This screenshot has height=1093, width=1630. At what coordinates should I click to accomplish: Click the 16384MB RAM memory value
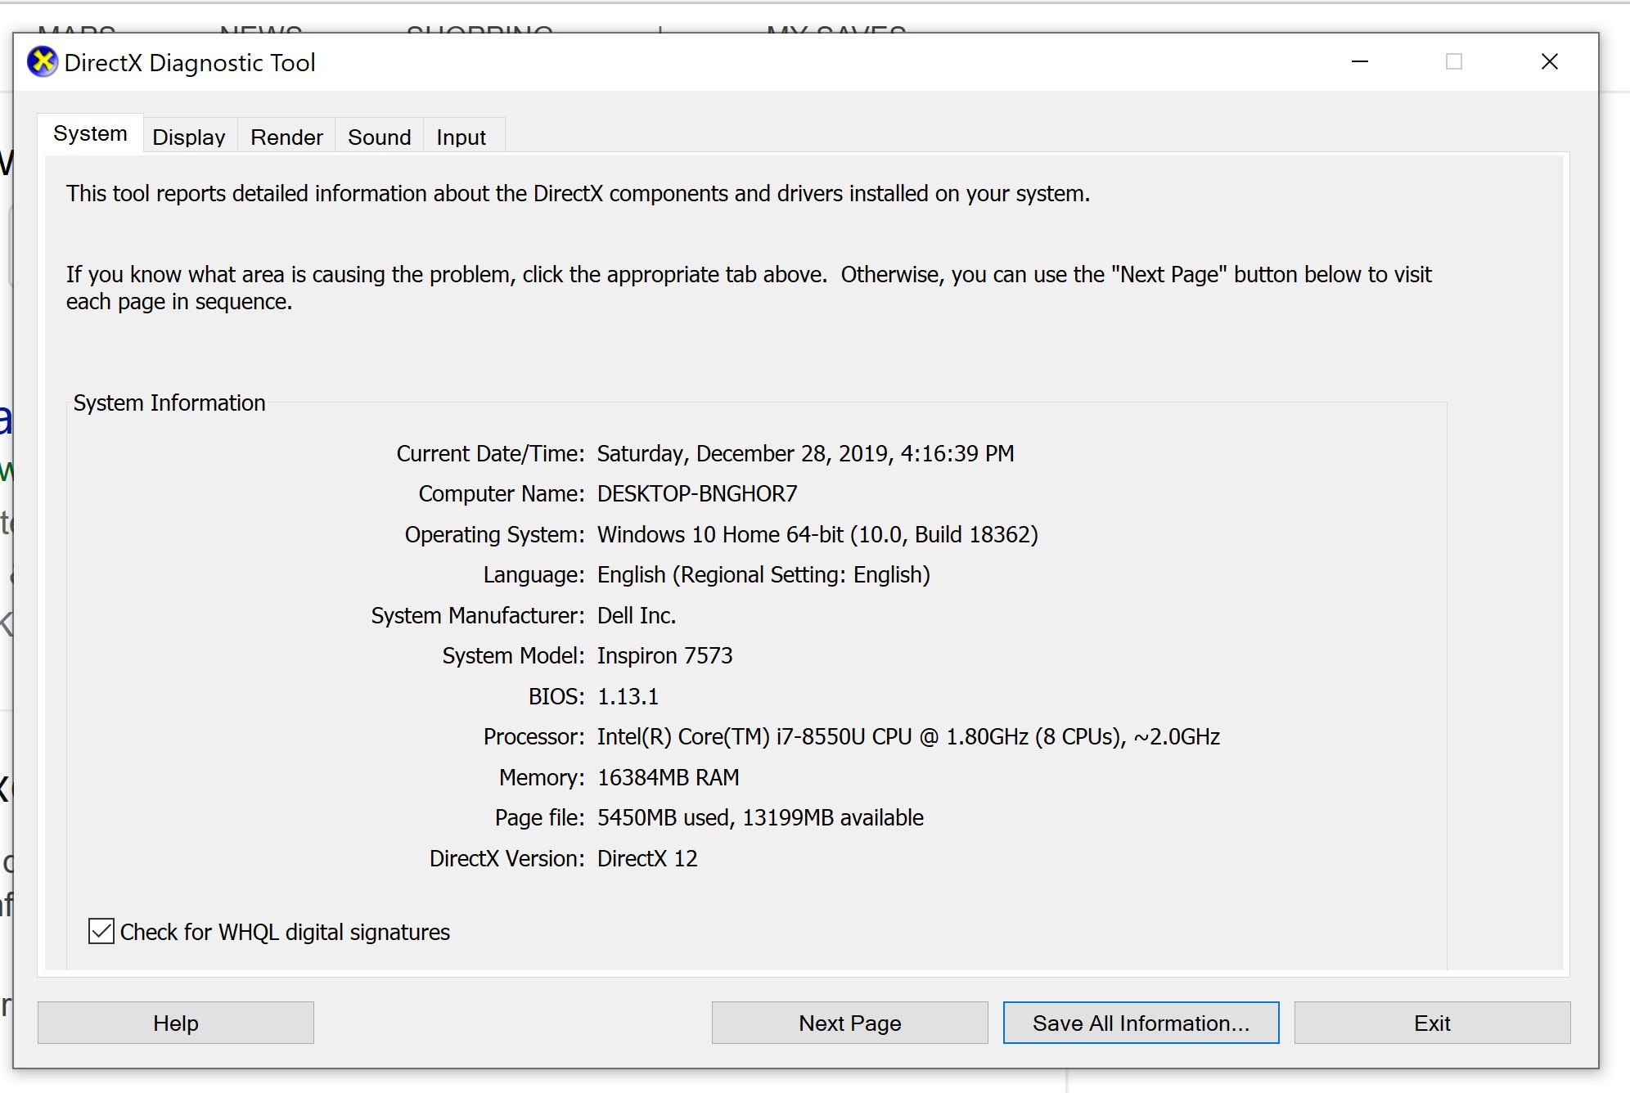coord(669,777)
